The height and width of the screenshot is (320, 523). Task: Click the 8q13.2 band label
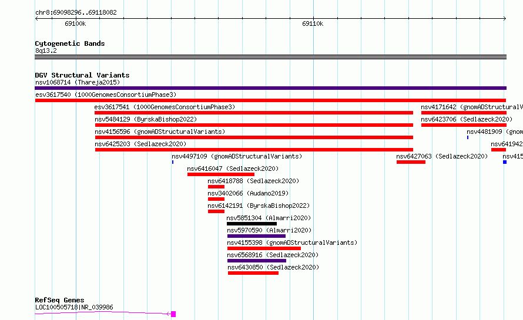pyautogui.click(x=46, y=50)
